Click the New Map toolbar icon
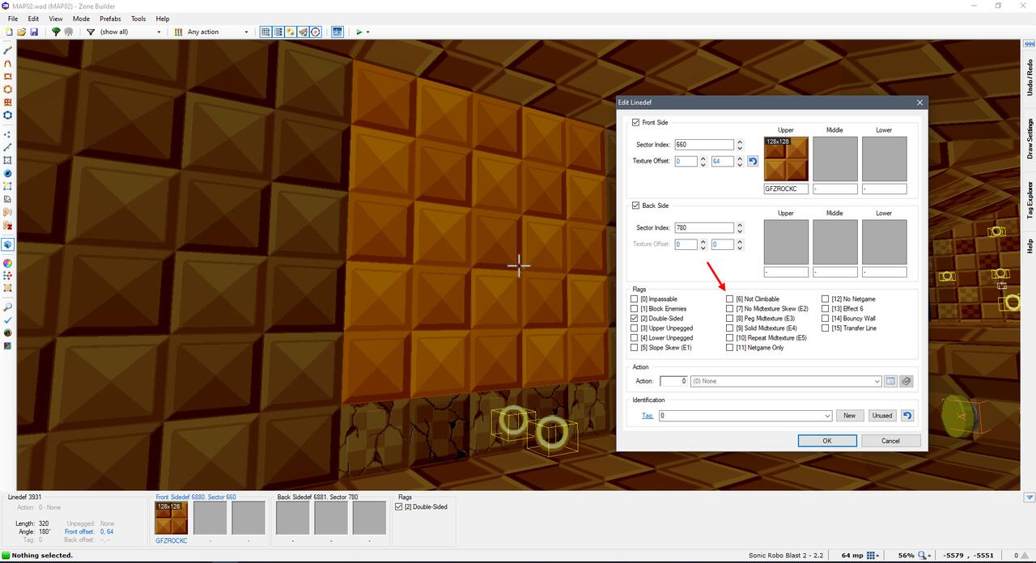1036x563 pixels. [8, 32]
